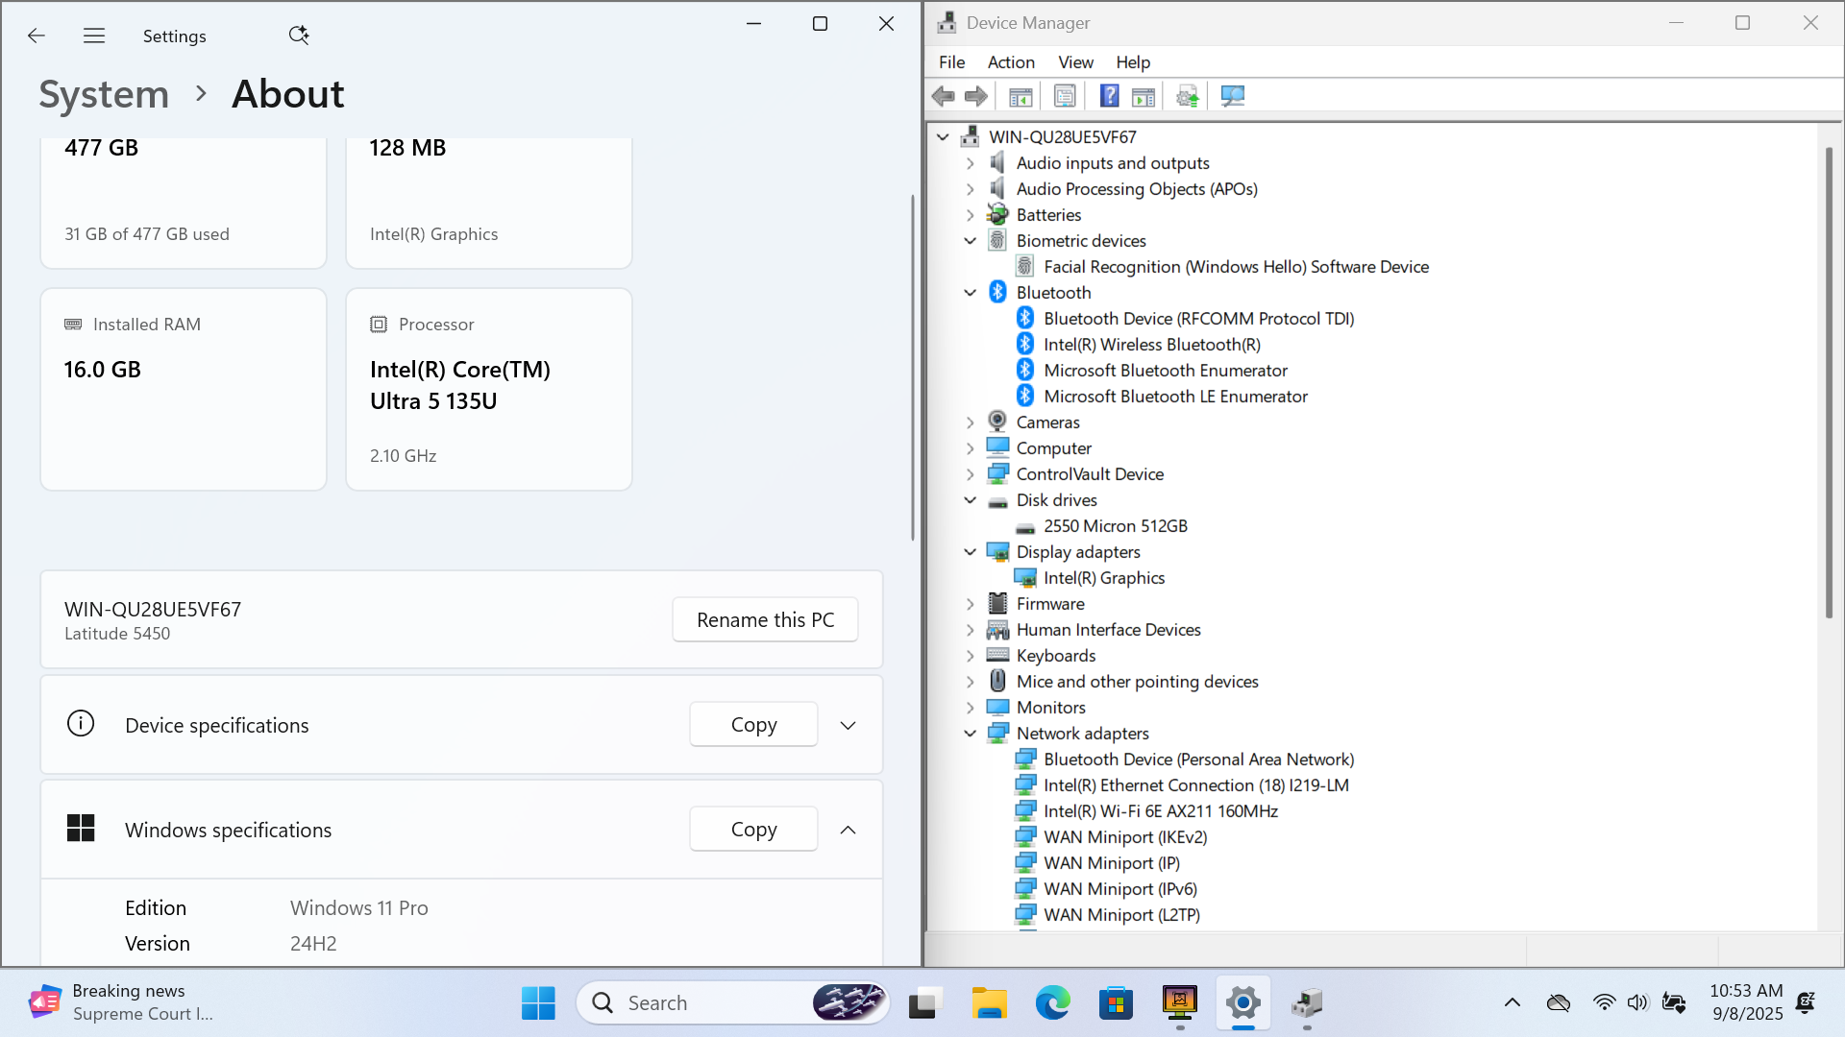1845x1037 pixels.
Task: Click the Back arrow in Device Manager toolbar
Action: pos(944,96)
